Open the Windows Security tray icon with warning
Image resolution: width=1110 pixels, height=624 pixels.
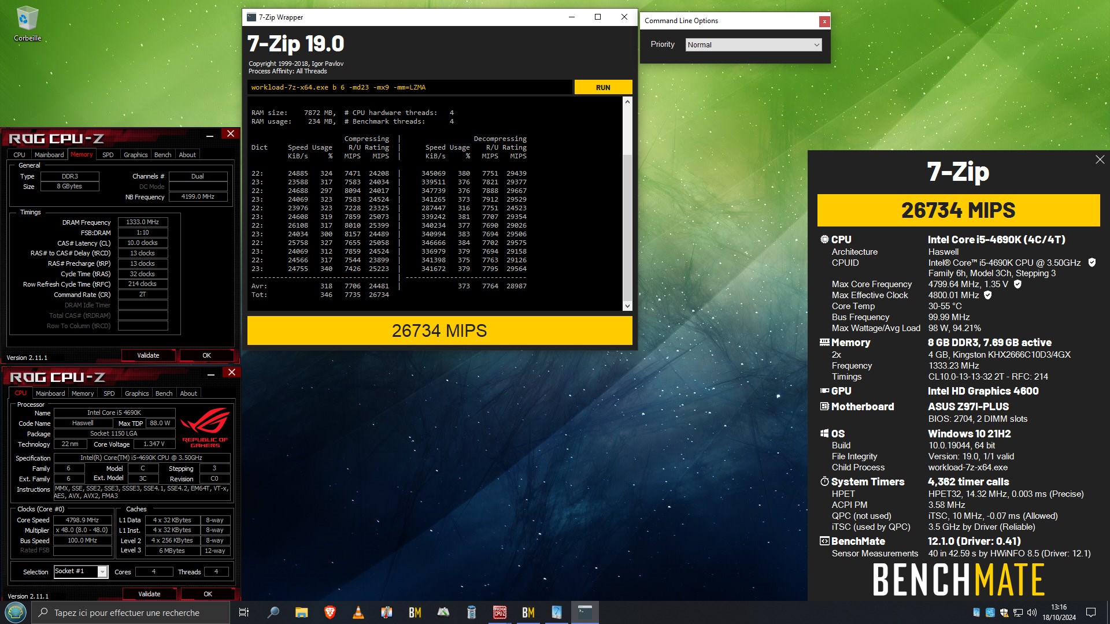(1004, 612)
